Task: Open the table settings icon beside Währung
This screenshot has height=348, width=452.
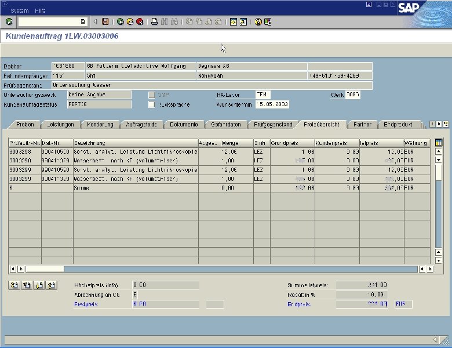Action: pyautogui.click(x=439, y=143)
